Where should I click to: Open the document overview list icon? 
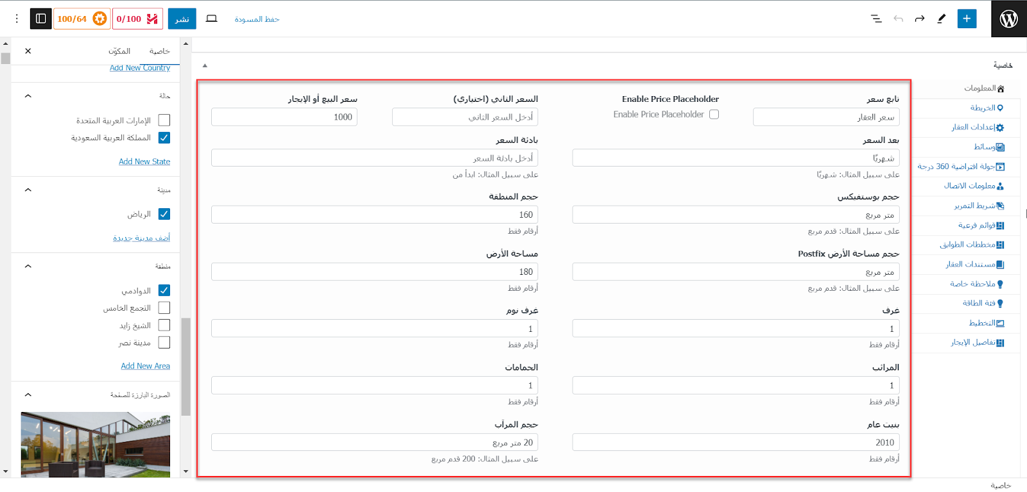(876, 19)
